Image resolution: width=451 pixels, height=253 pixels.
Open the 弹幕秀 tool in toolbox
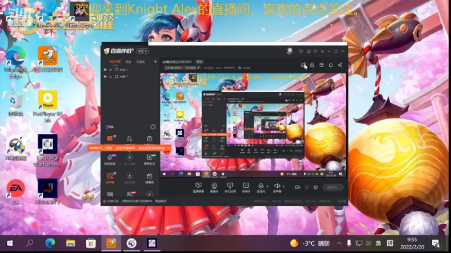pos(149,178)
